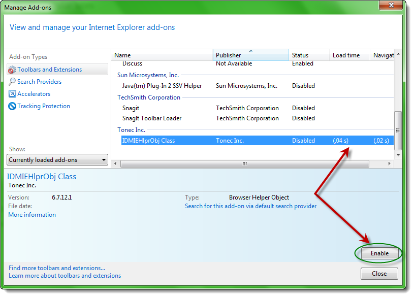Sort the list by Status column

tap(309, 55)
